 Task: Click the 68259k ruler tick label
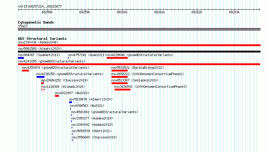85,12
